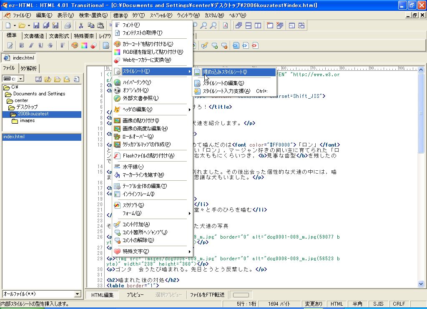Expand the Open folder dropdown arrow
Image resolution: width=427 pixels, height=309 pixels.
click(29, 25)
